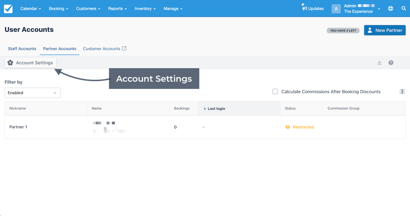Expand the Manage menu
This screenshot has width=410, height=216.
(x=173, y=9)
